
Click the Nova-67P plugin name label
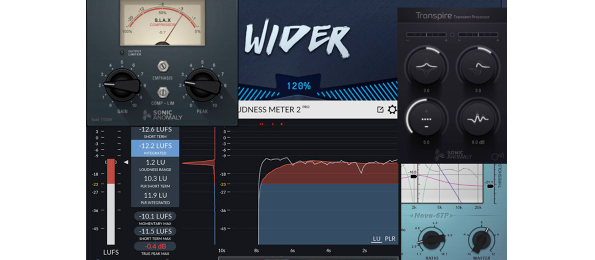(x=432, y=215)
